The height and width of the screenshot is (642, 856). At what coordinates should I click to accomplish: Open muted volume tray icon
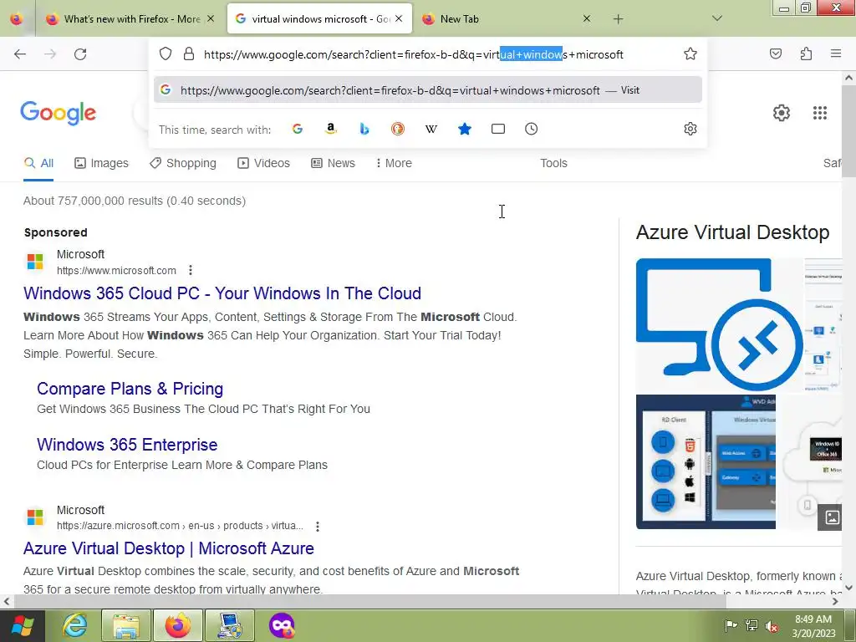772,625
